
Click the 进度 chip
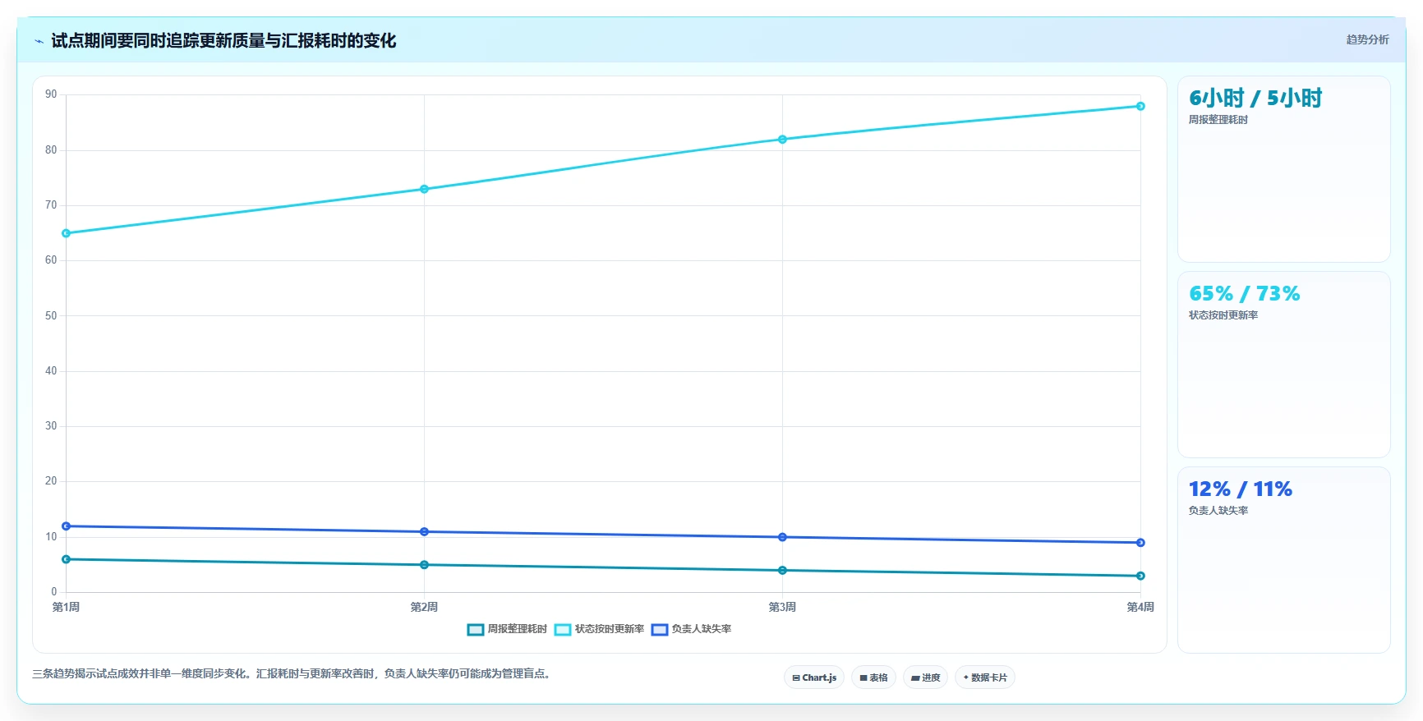[x=925, y=677]
